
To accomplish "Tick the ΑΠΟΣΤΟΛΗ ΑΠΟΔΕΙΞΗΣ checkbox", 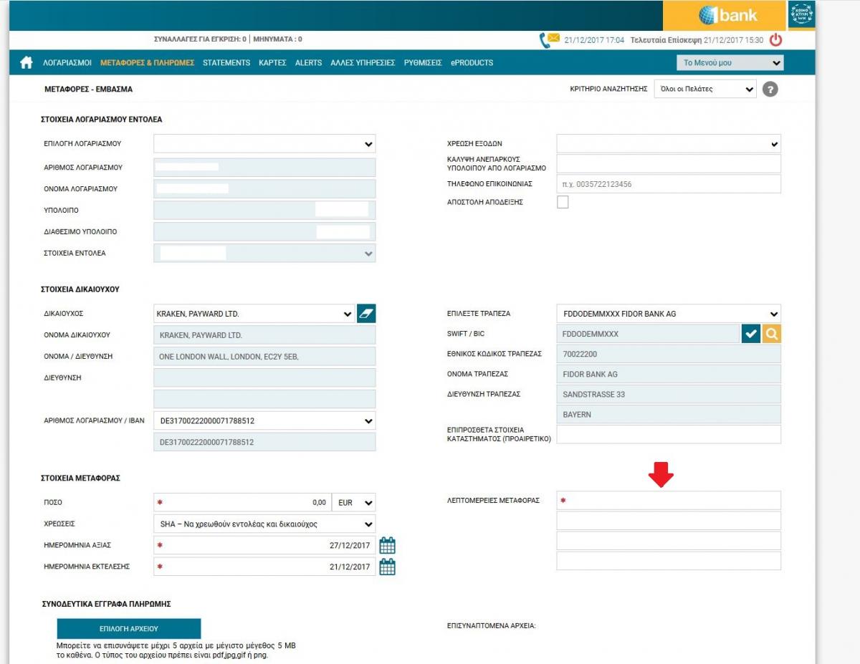I will 563,202.
